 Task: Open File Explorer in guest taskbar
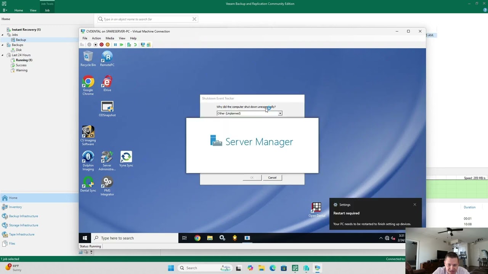point(210,238)
